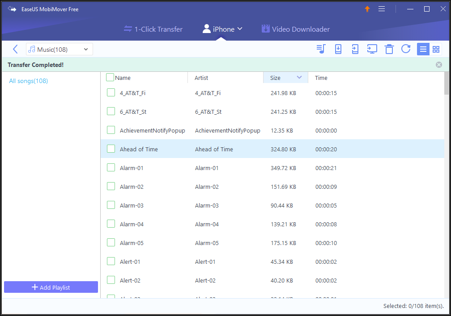Image resolution: width=451 pixels, height=316 pixels.
Task: Open the hamburger menu in title bar
Action: tap(382, 9)
